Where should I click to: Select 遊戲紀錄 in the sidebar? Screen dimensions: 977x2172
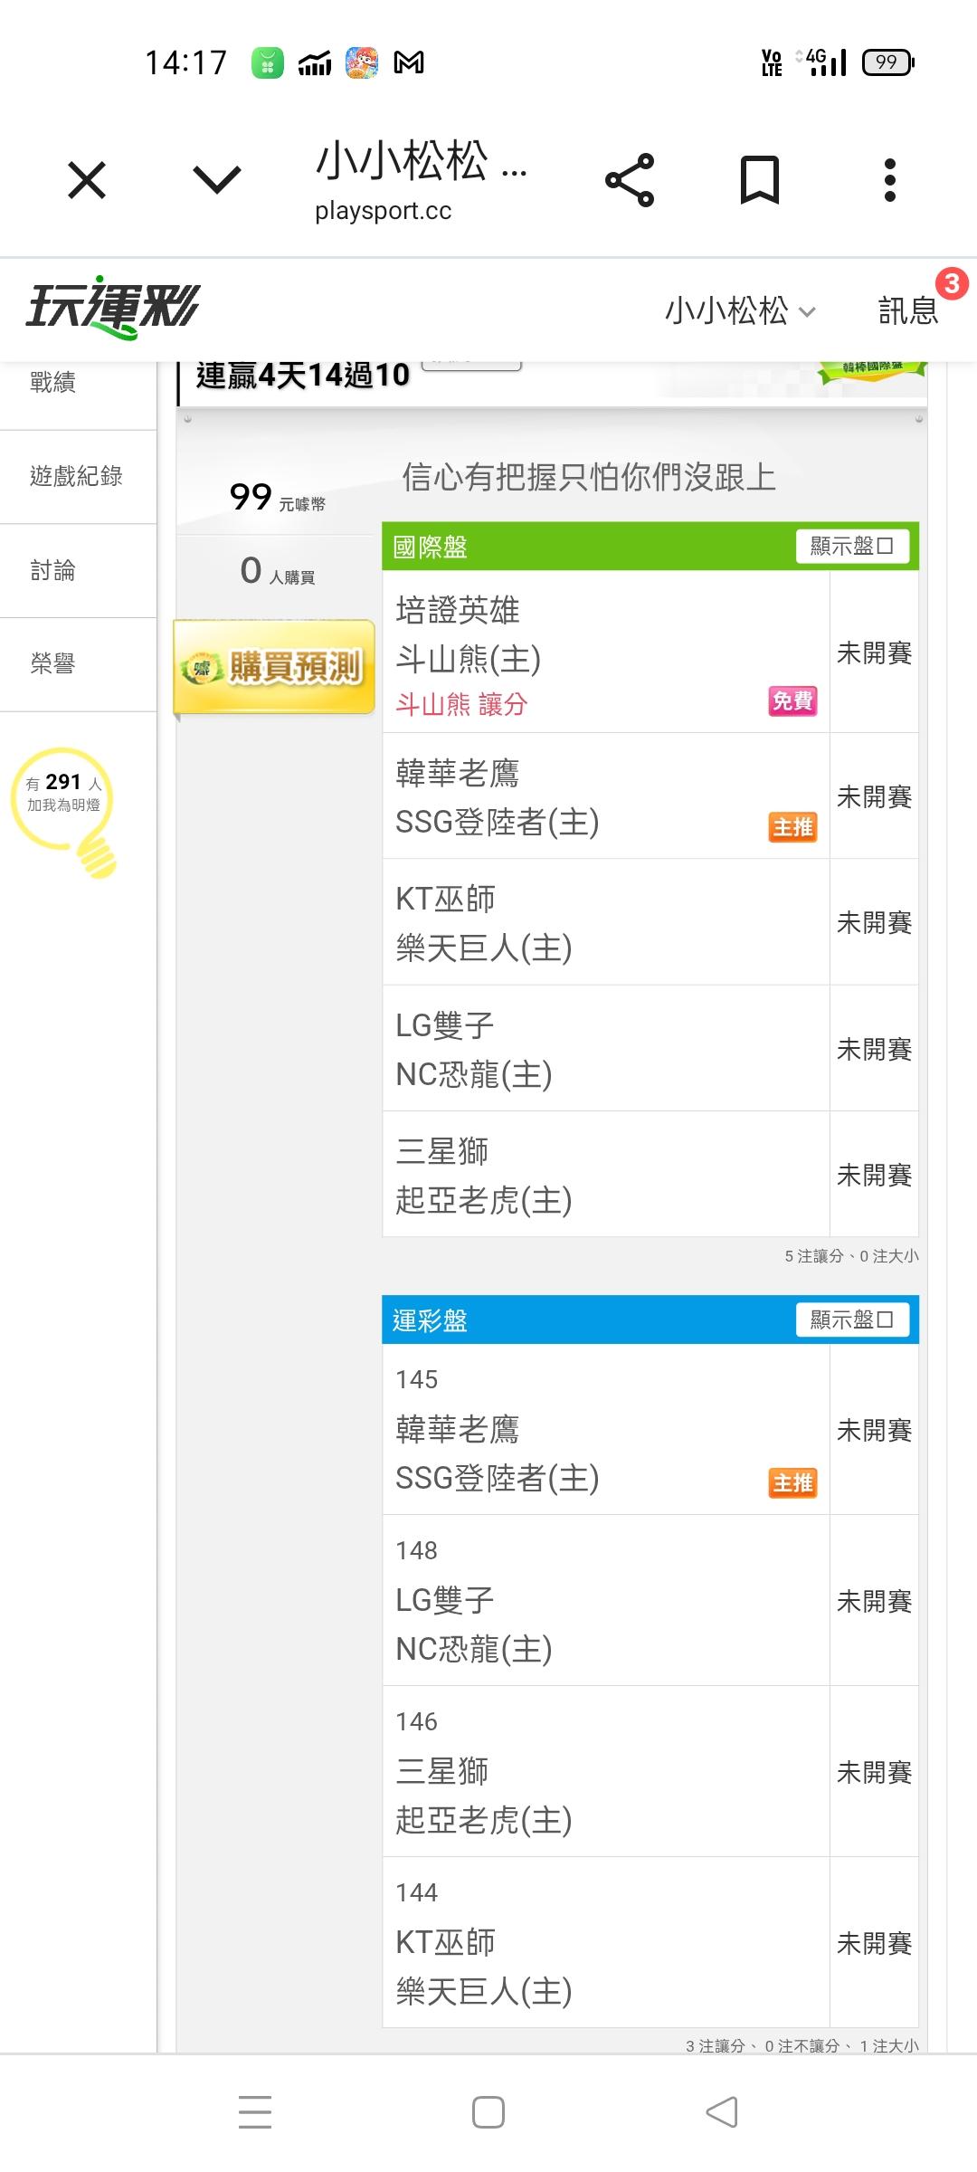pos(76,476)
